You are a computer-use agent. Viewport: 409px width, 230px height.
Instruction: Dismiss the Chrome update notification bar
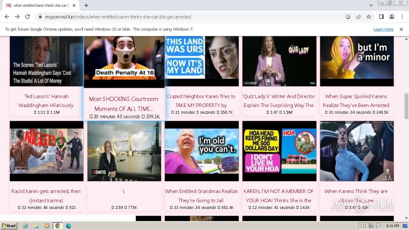coord(401,29)
